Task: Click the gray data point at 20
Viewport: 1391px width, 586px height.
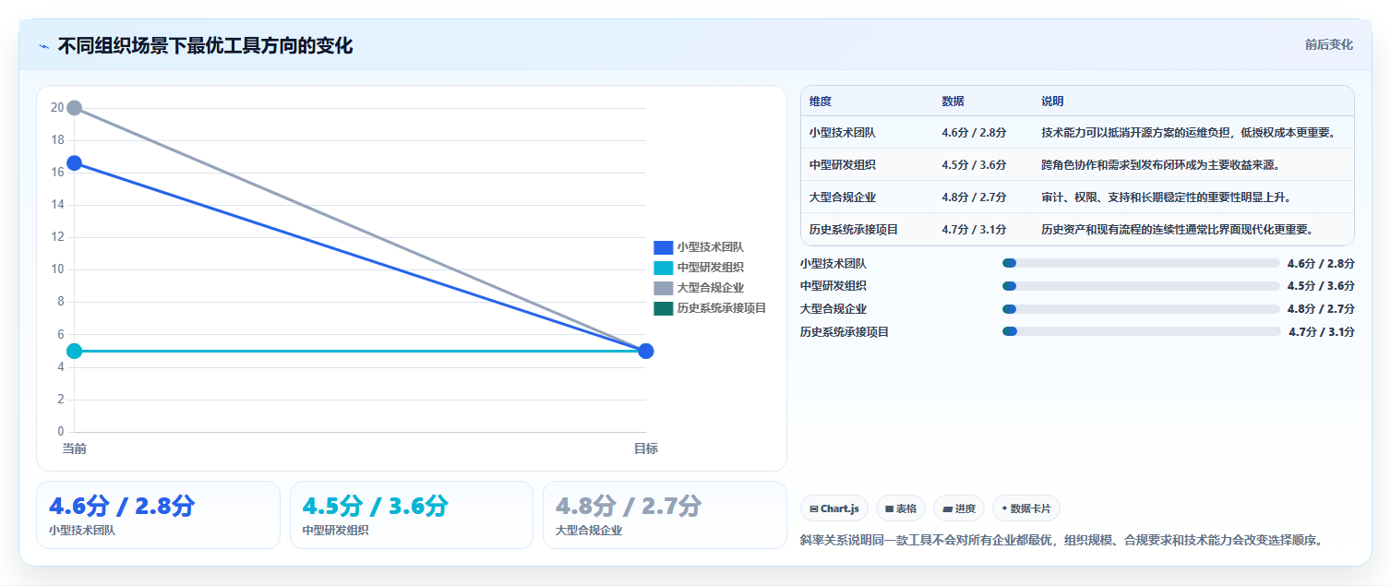Action: point(75,108)
